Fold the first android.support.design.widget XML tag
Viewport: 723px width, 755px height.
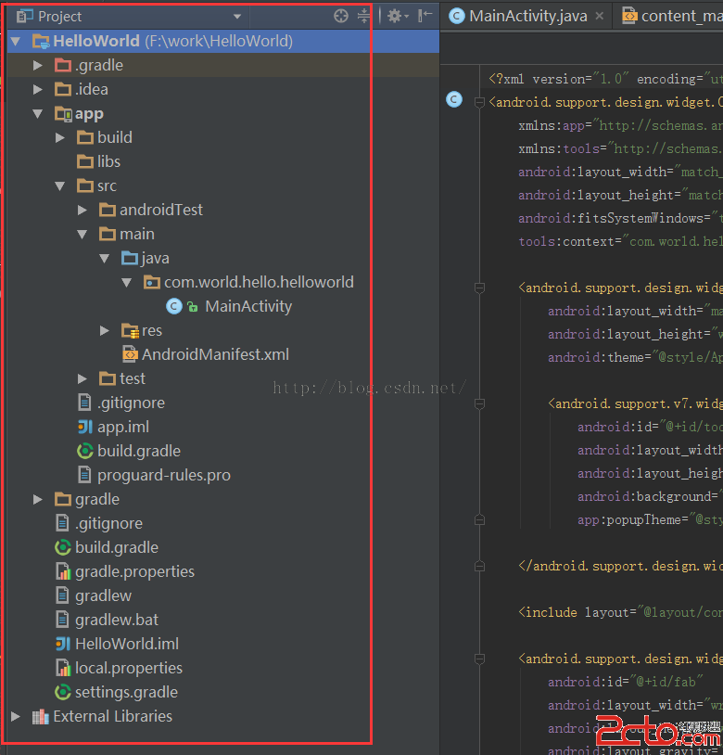tap(479, 102)
